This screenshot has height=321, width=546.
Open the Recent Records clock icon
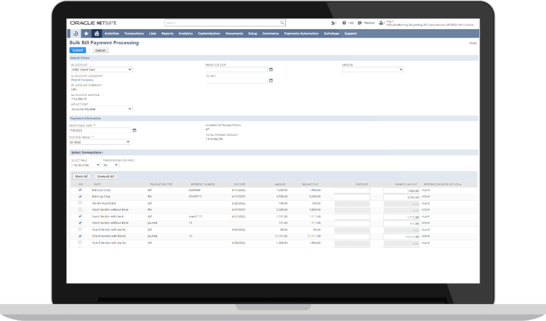click(76, 33)
